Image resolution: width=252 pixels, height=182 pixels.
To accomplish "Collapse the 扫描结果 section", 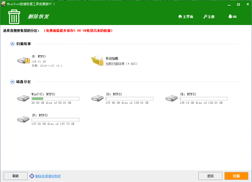I will [12, 44].
